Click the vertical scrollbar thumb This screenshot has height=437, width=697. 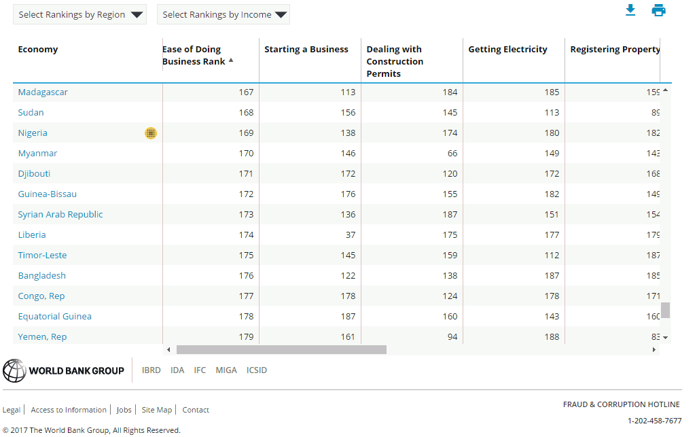(666, 310)
